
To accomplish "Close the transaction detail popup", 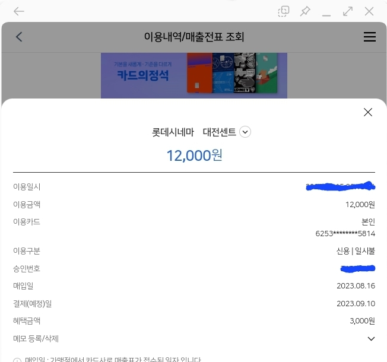I will pos(368,112).
